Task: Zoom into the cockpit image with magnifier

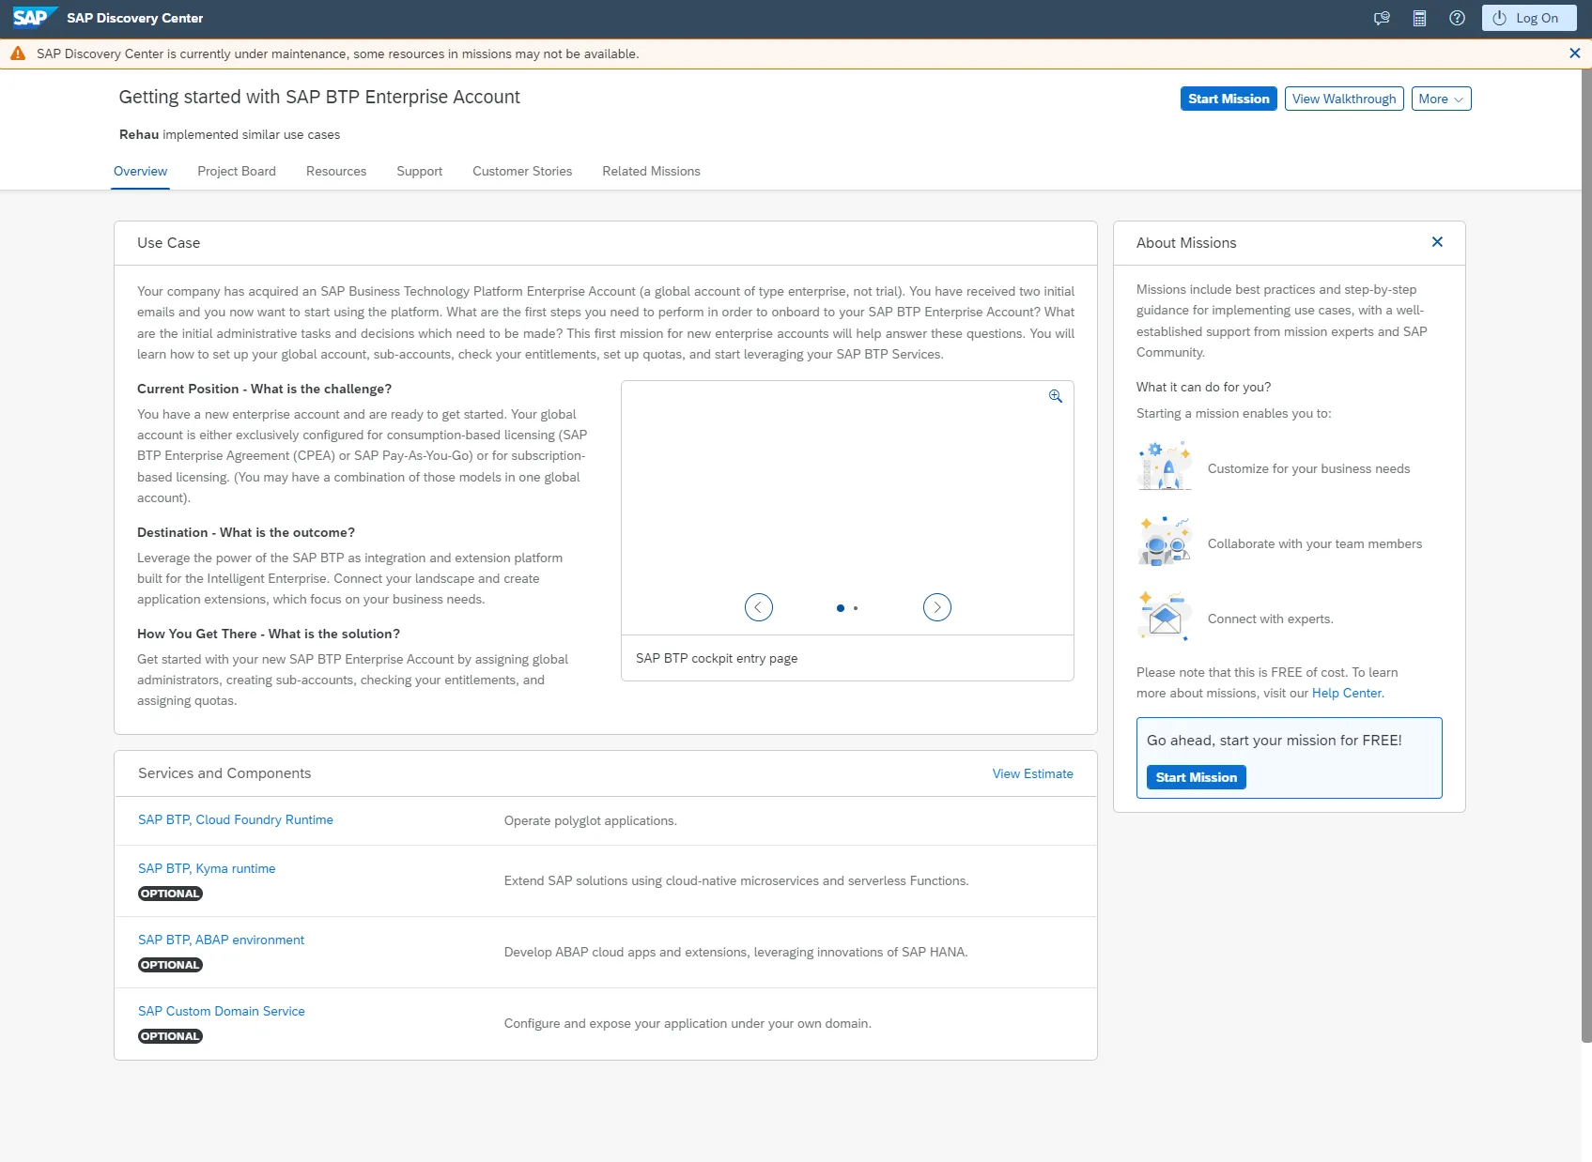Action: click(x=1055, y=396)
